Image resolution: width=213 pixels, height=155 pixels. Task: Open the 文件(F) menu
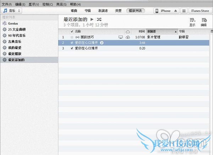6,5
